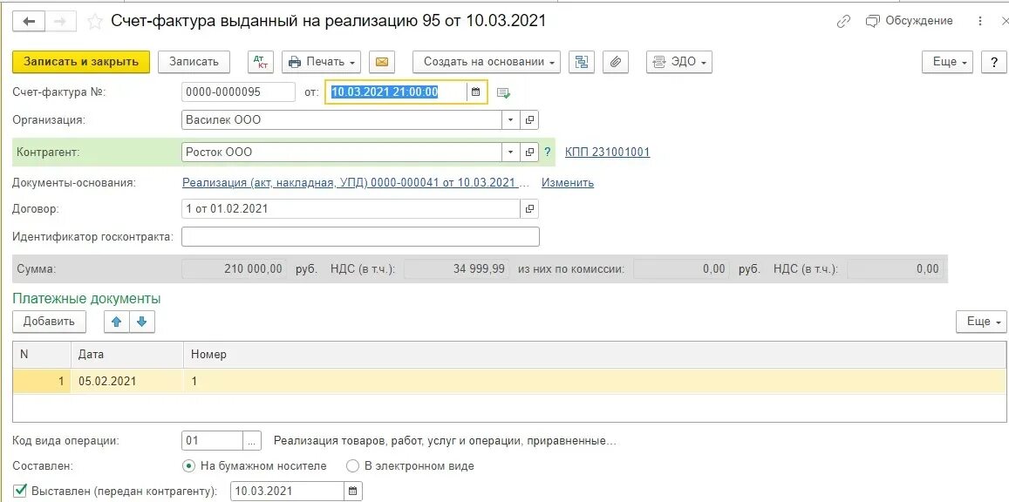
Task: Add to favorites with the star icon
Action: point(94,20)
